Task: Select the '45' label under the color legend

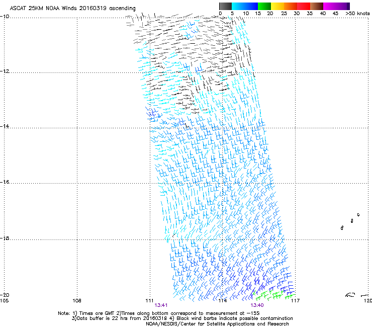Action: tap(335, 14)
